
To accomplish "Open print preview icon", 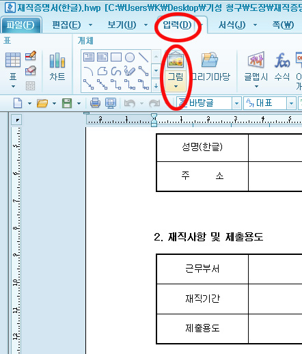I will pyautogui.click(x=111, y=103).
